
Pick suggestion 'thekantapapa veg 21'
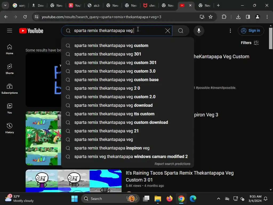(x=127, y=131)
